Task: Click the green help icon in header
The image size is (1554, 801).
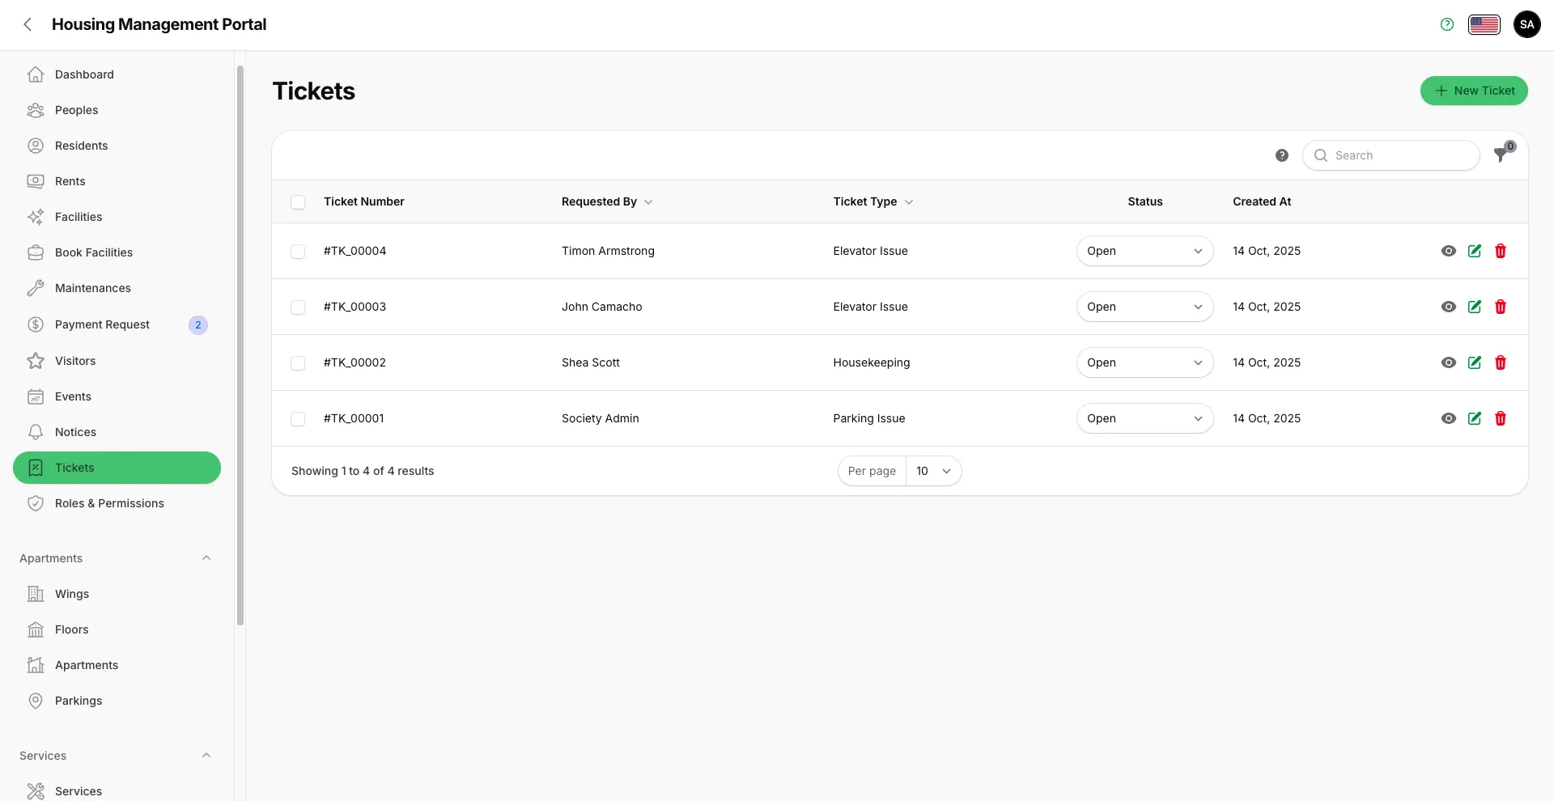Action: (x=1446, y=25)
